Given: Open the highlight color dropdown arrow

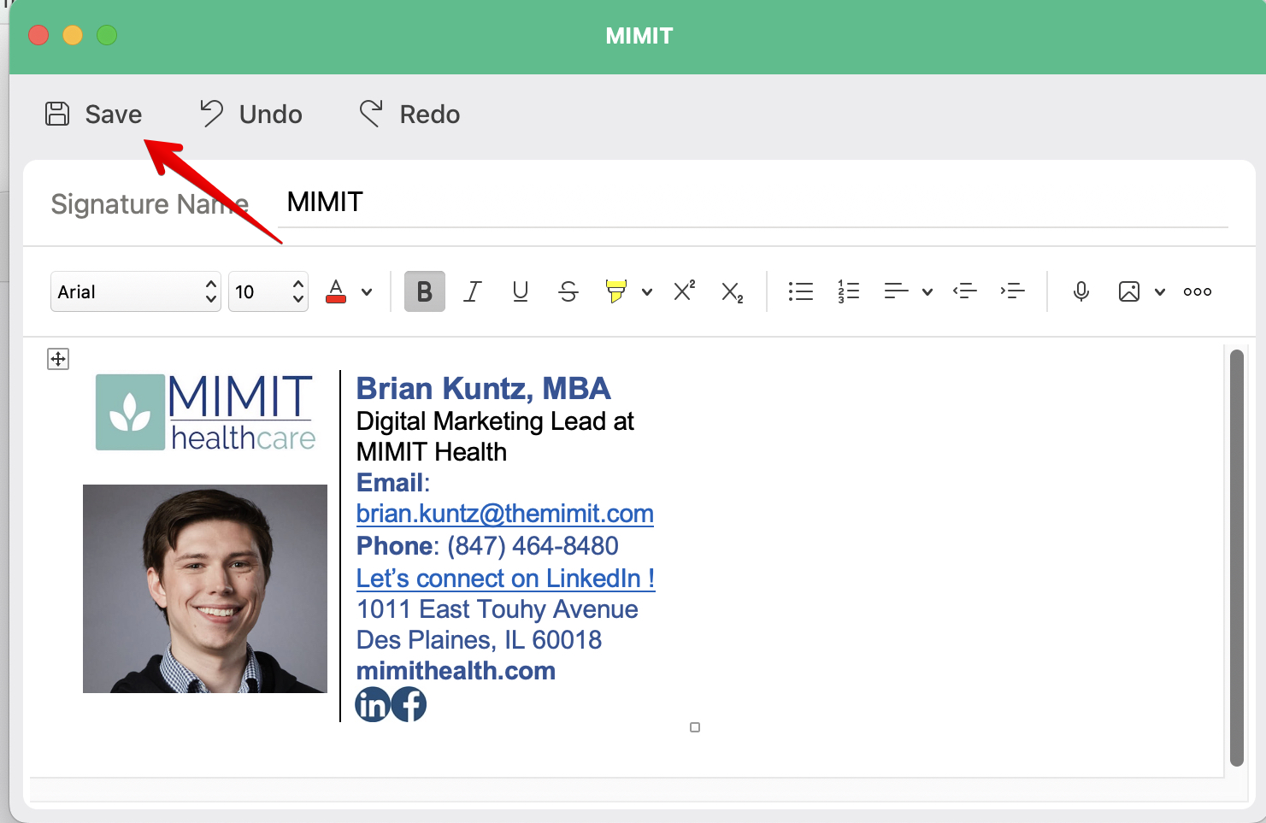Looking at the screenshot, I should [x=647, y=291].
